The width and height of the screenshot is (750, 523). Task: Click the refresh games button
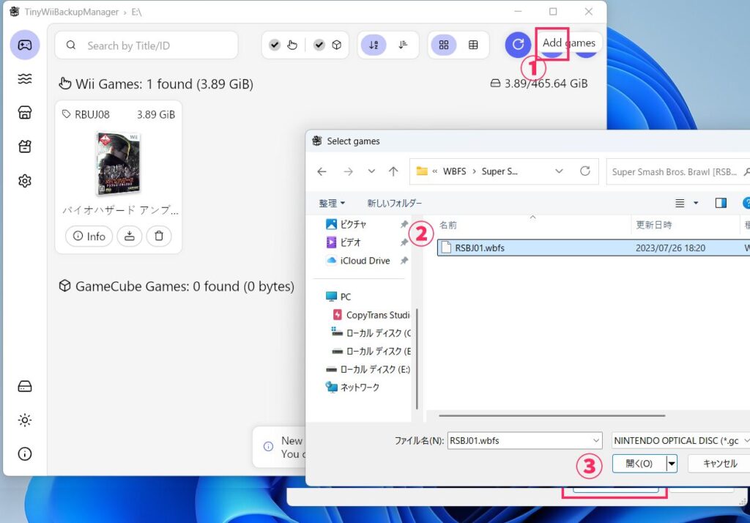(518, 45)
